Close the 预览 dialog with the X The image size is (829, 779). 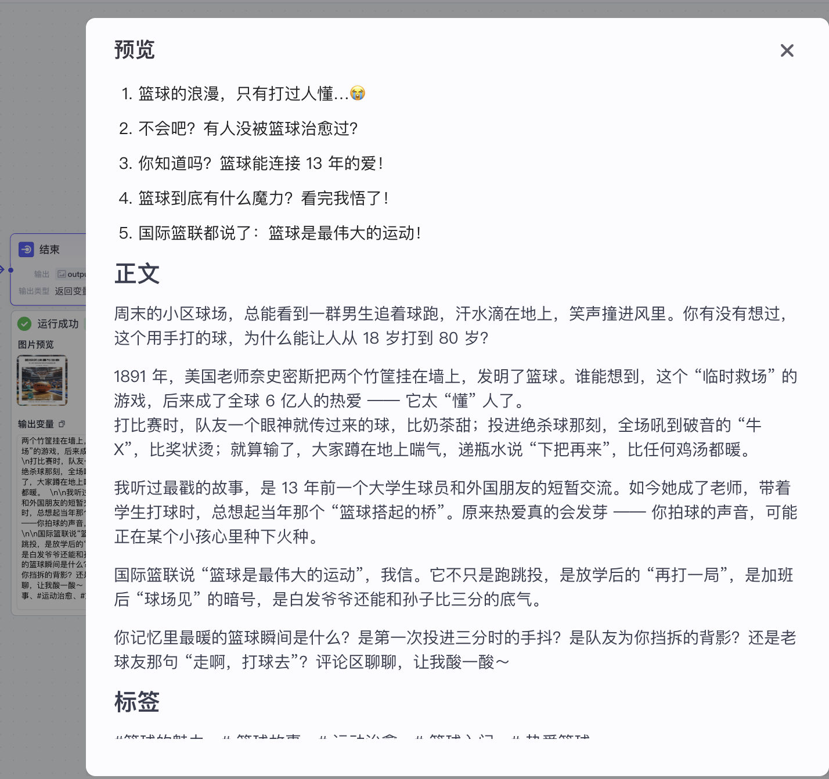(x=787, y=51)
